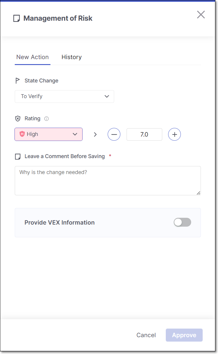Increase the rating score with plus button
This screenshot has width=218, height=354.
point(174,134)
